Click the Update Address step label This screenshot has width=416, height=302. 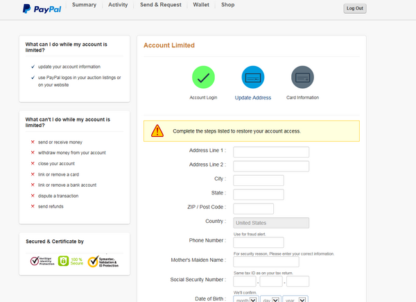253,98
